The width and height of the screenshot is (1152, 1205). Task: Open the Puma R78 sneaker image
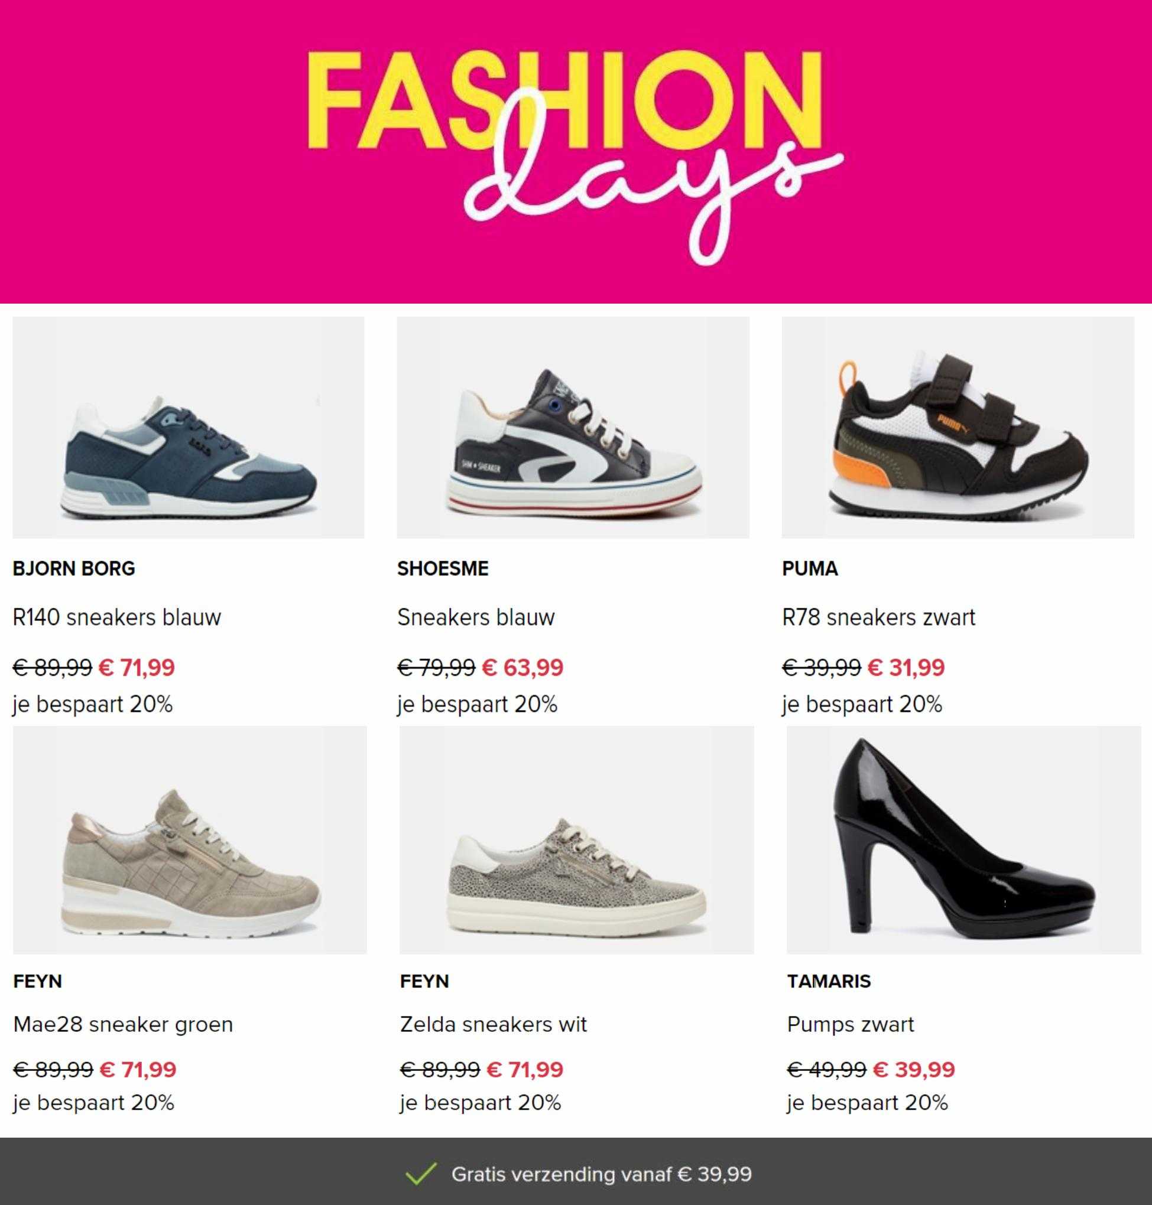point(958,428)
